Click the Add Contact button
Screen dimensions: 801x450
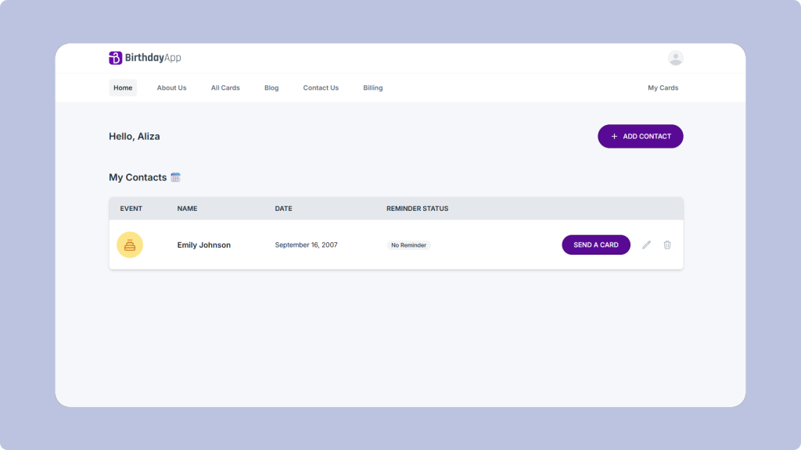coord(641,136)
